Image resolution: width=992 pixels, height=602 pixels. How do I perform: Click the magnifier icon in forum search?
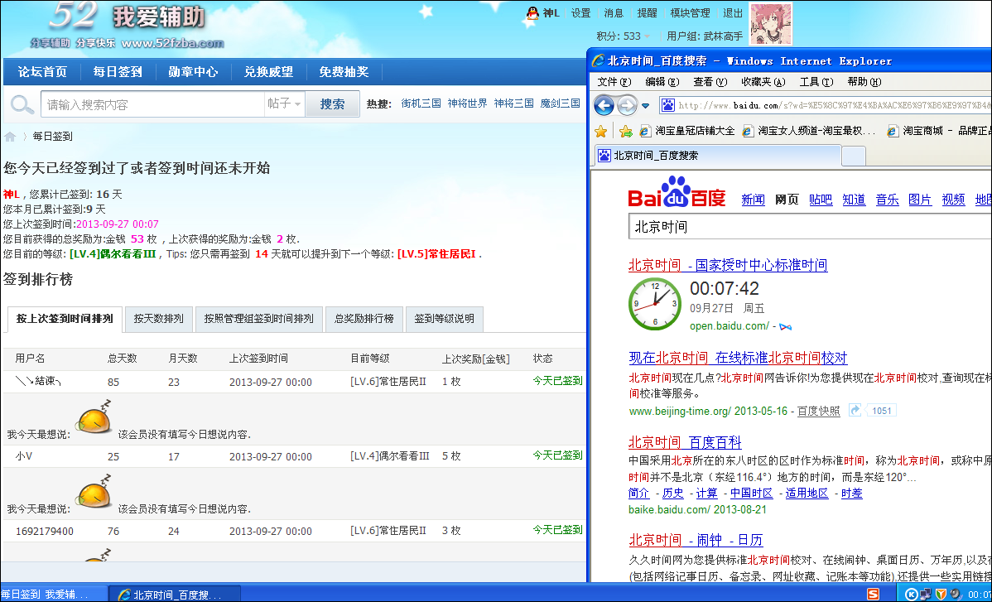22,104
